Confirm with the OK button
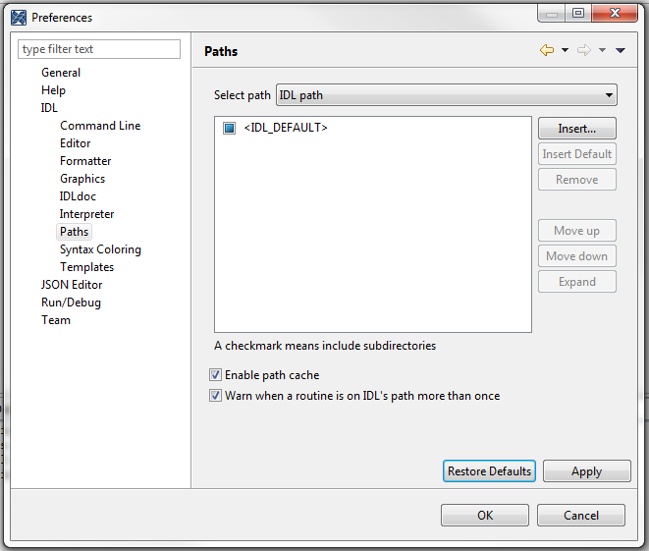This screenshot has width=649, height=551. (485, 515)
